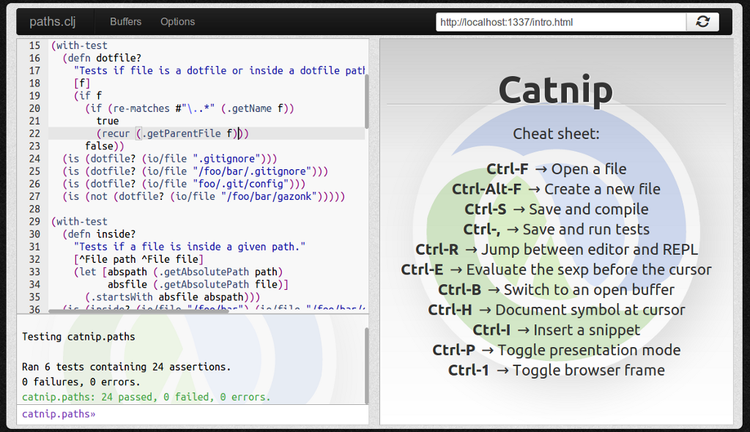Place cursor on line 15 with-test
This screenshot has height=432, width=750.
pyautogui.click(x=79, y=45)
